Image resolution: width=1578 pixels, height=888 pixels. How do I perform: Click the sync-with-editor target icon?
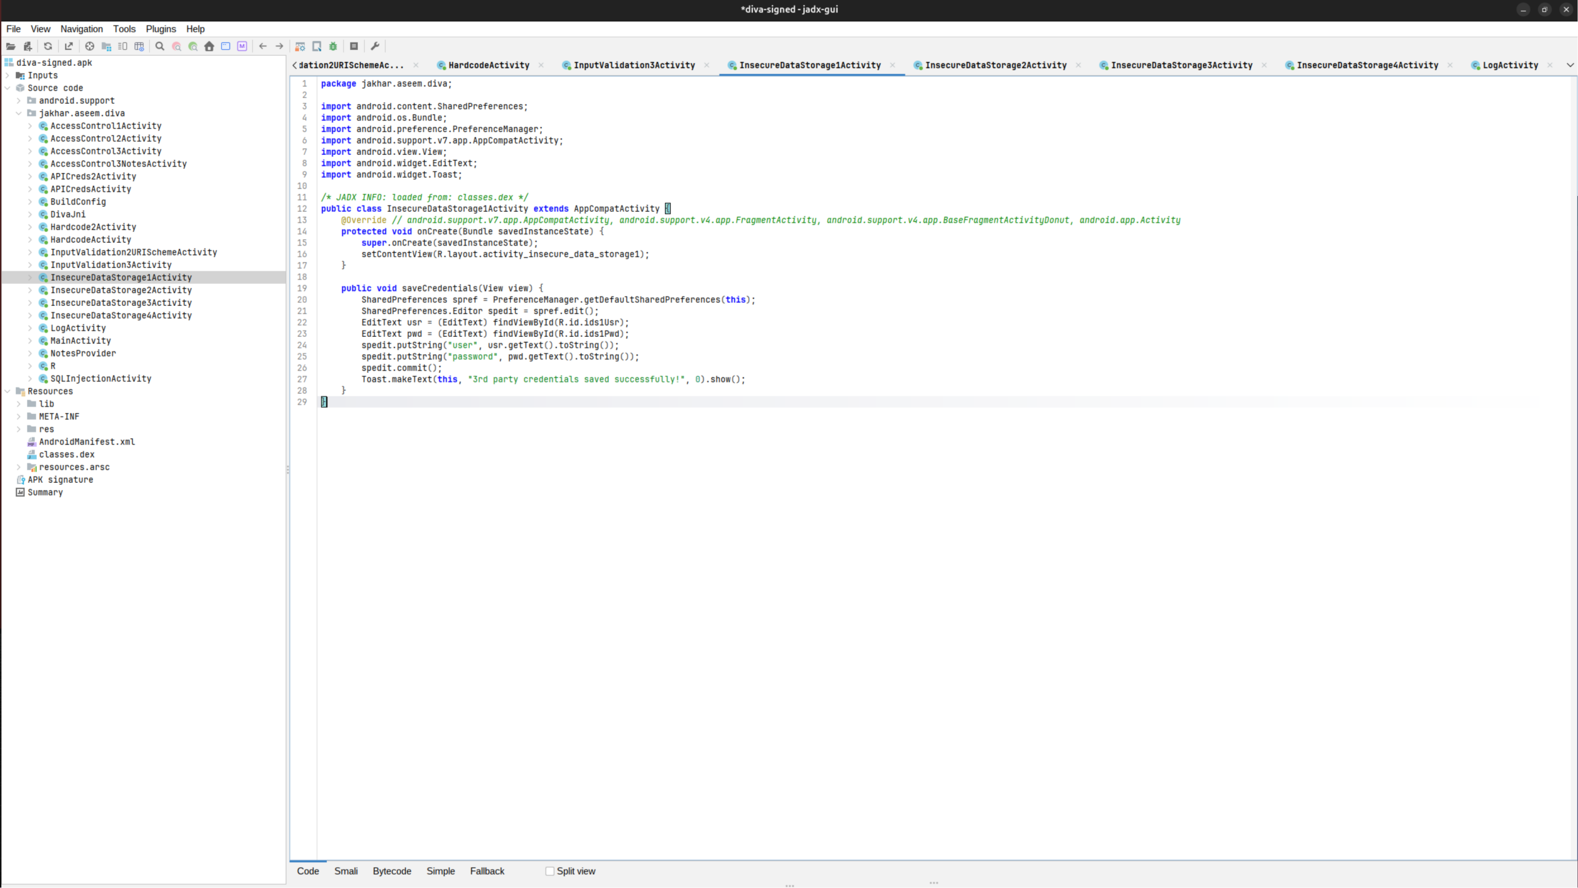point(90,46)
